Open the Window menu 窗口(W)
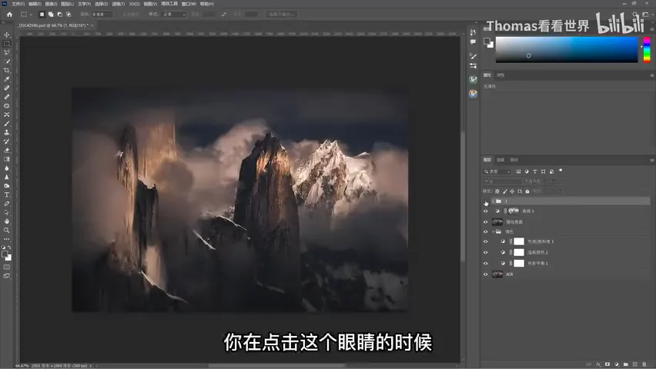The image size is (656, 369). (x=189, y=4)
